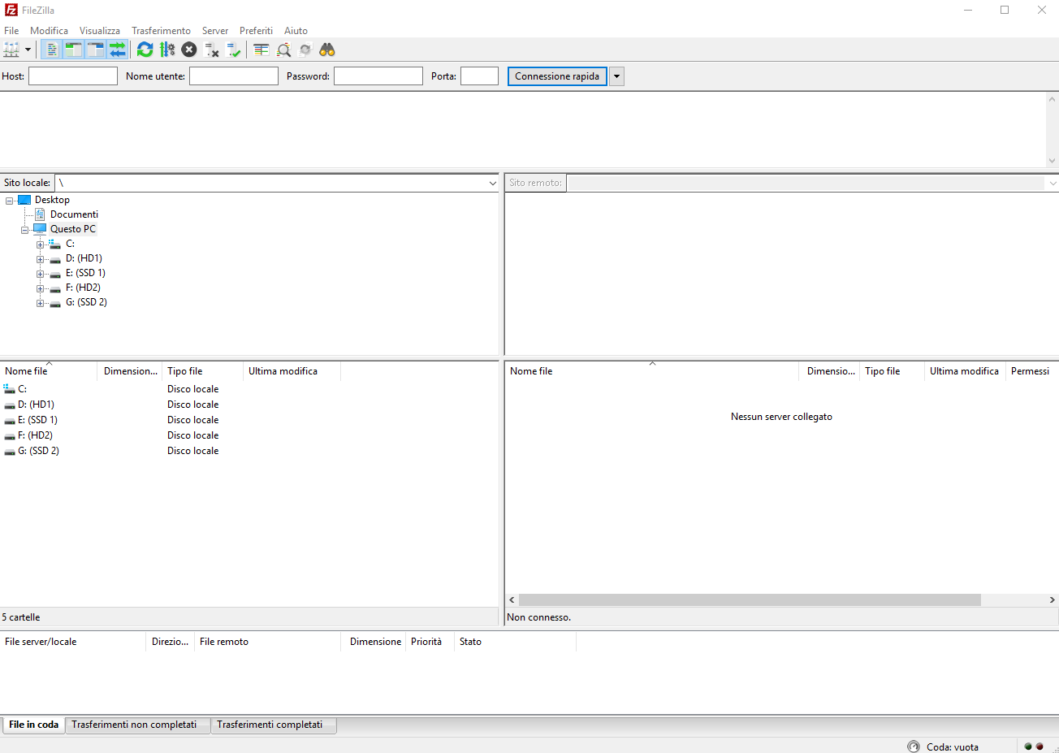Reconnect to the last server
The width and height of the screenshot is (1059, 753).
(x=234, y=50)
